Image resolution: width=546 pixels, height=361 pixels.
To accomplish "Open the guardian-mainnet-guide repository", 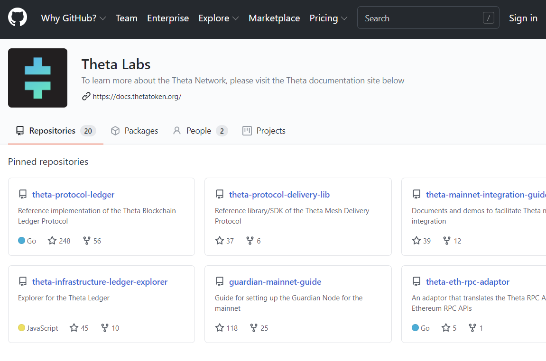I will (x=275, y=282).
